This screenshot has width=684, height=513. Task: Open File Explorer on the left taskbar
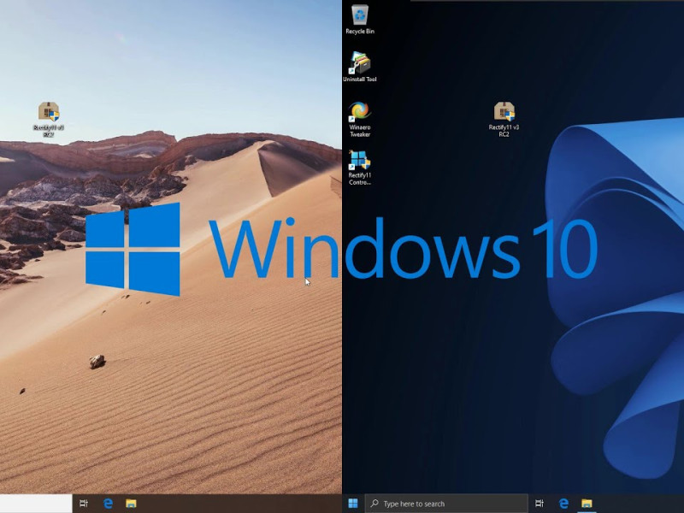[131, 504]
